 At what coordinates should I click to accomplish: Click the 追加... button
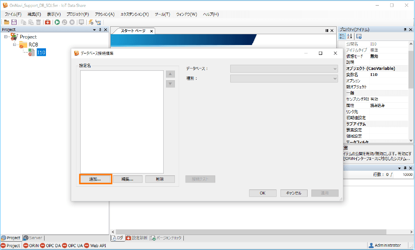coord(95,179)
